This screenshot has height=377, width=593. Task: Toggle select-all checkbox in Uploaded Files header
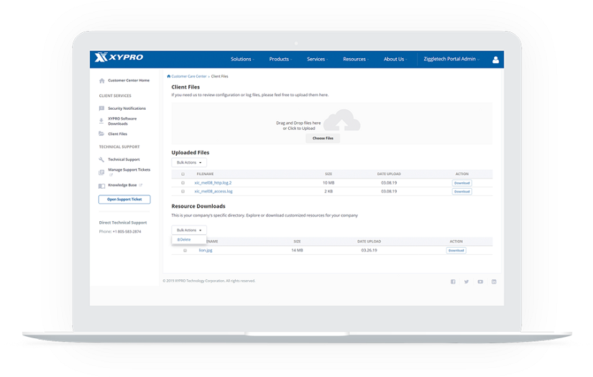pos(183,174)
